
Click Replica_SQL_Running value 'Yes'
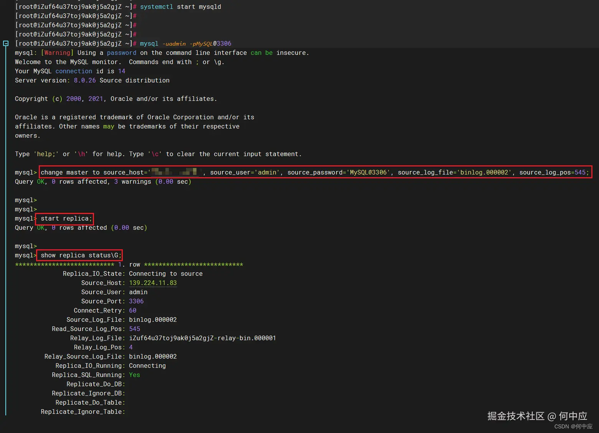click(135, 375)
